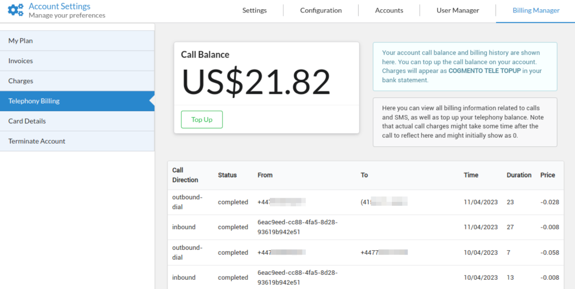Go to the User Manager tab
The height and width of the screenshot is (289, 575).
click(x=458, y=10)
